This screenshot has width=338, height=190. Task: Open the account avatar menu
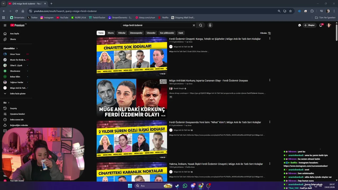[329, 25]
